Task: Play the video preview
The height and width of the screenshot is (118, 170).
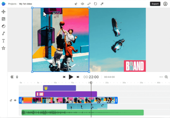Action: (71, 77)
